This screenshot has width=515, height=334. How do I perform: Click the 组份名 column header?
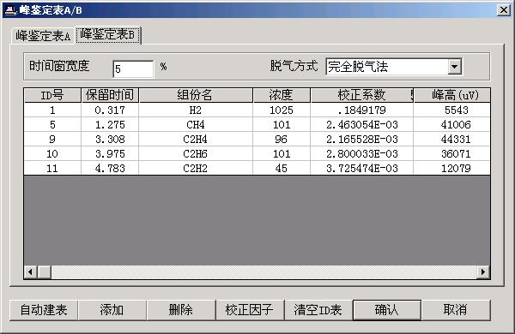(x=196, y=95)
